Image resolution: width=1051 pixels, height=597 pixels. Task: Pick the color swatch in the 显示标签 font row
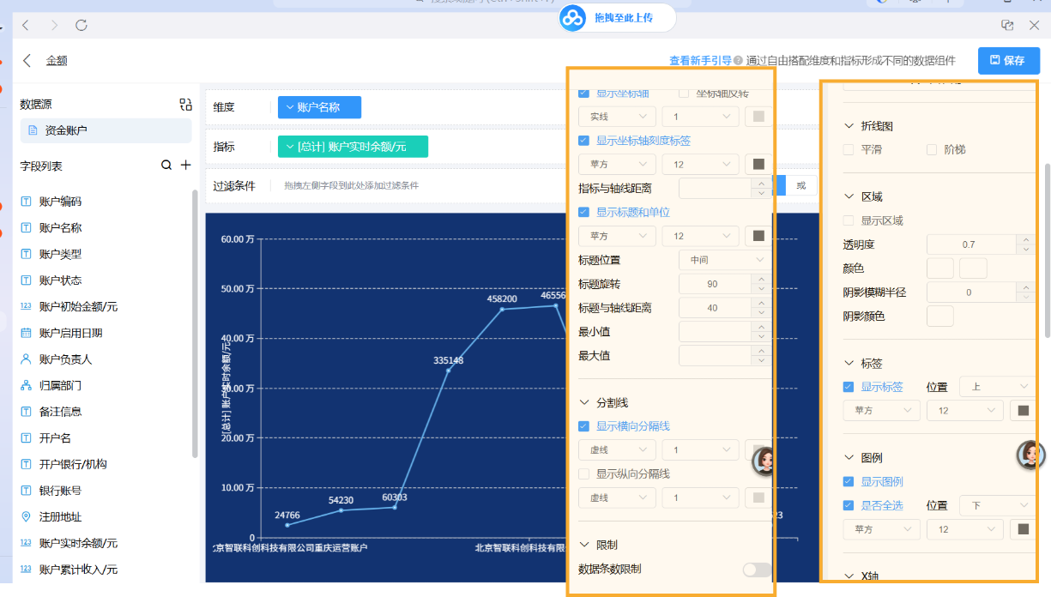click(1023, 411)
